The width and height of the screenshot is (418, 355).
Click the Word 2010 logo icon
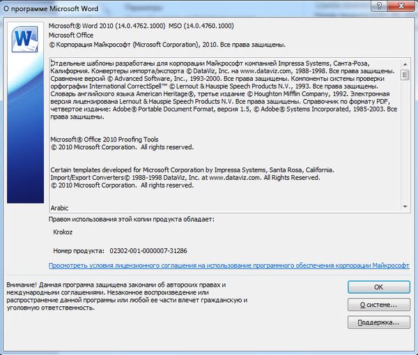(x=25, y=39)
